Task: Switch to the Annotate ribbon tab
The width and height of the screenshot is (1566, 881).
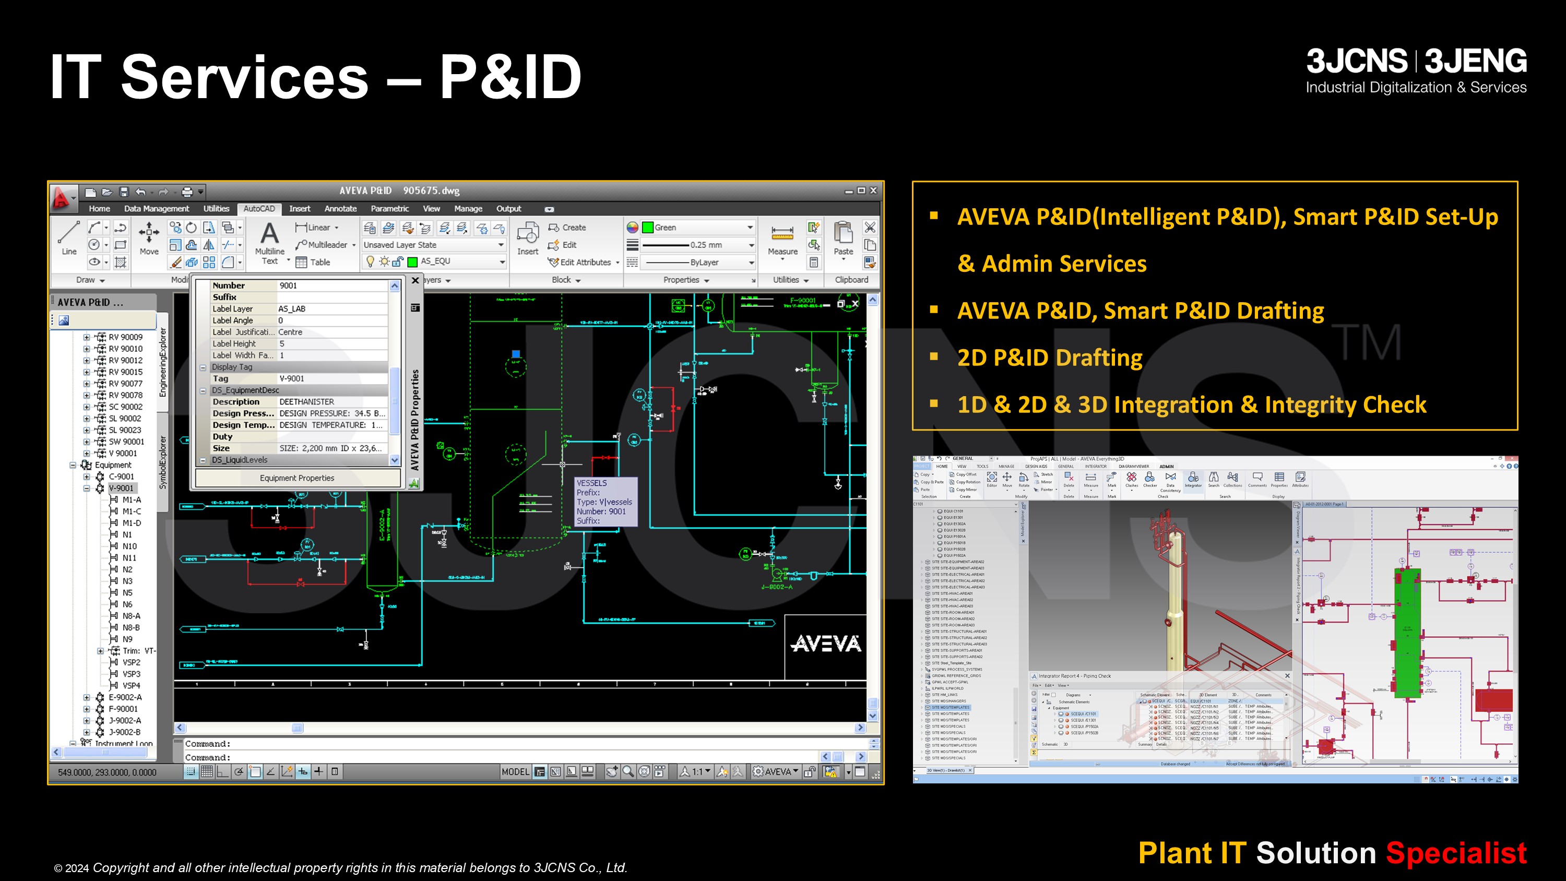Action: [x=340, y=209]
